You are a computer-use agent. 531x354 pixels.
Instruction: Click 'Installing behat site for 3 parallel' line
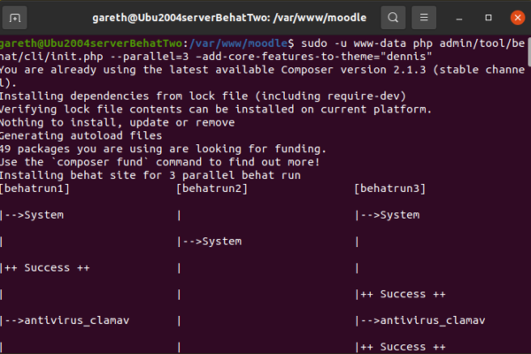(x=150, y=175)
